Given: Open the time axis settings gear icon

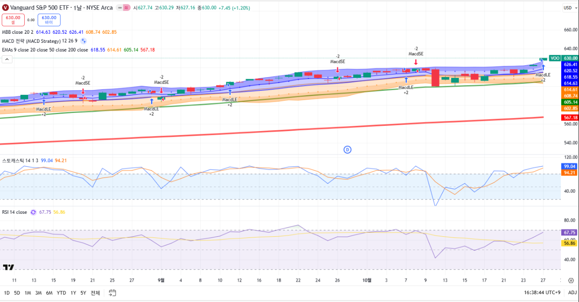Looking at the screenshot, I should [571, 280].
